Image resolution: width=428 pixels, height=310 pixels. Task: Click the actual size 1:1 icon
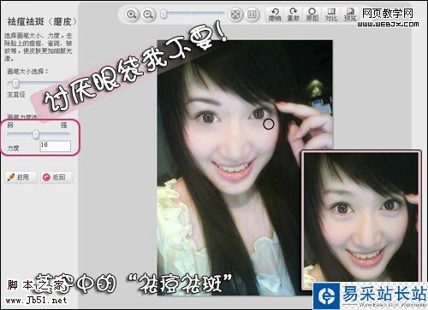(x=252, y=15)
